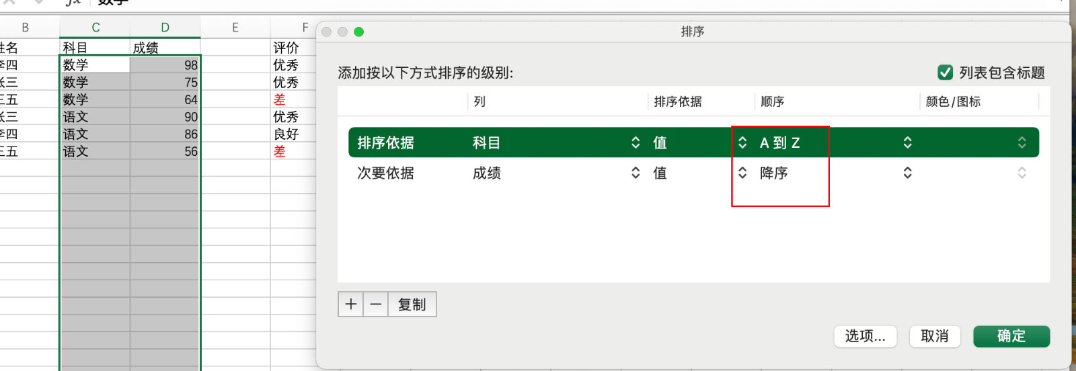Image resolution: width=1076 pixels, height=371 pixels.
Task: Open column dropdown for 科目 row
Action: (x=555, y=142)
